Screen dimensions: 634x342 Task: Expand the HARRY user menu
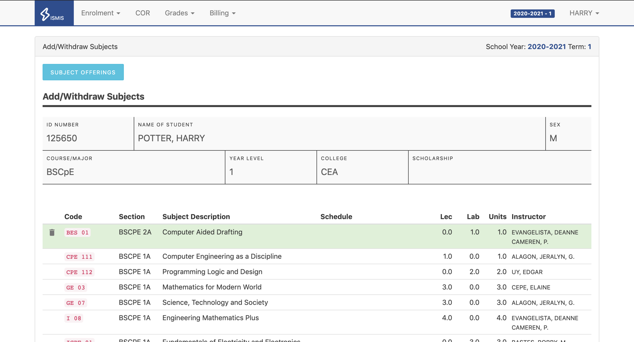coord(584,13)
